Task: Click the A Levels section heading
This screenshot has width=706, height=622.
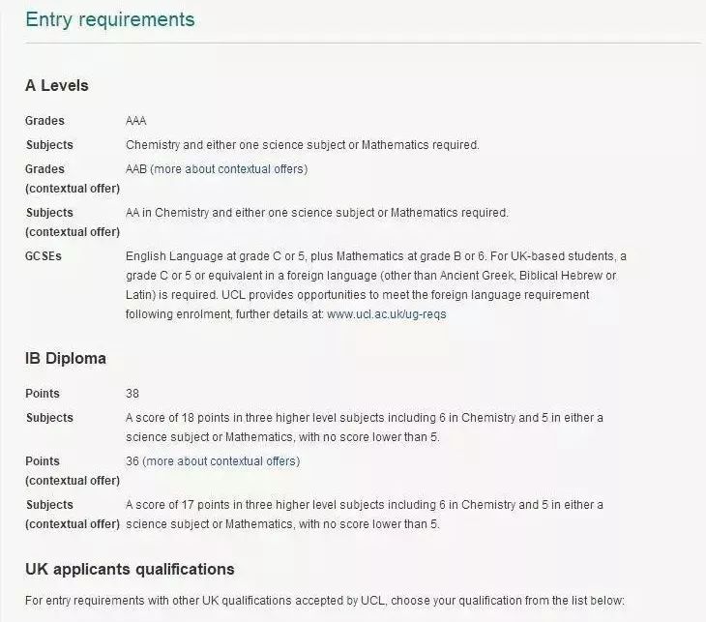Action: (x=57, y=85)
